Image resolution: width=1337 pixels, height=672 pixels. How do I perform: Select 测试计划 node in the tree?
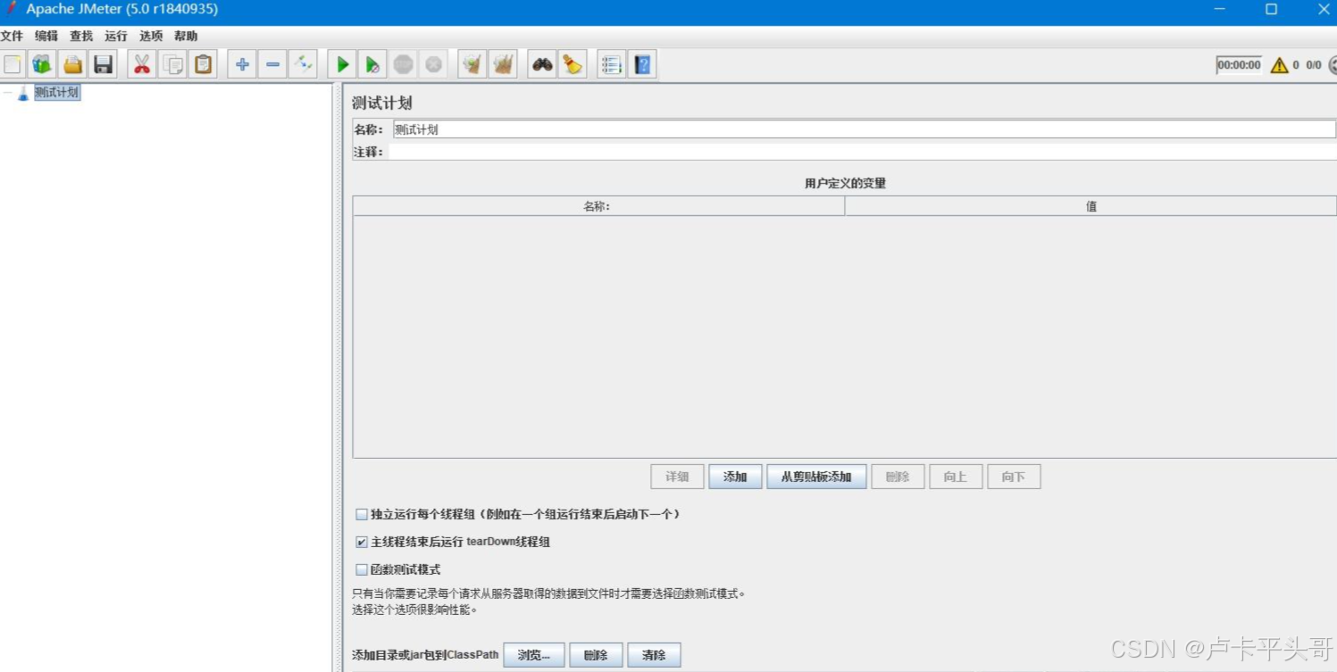[57, 93]
